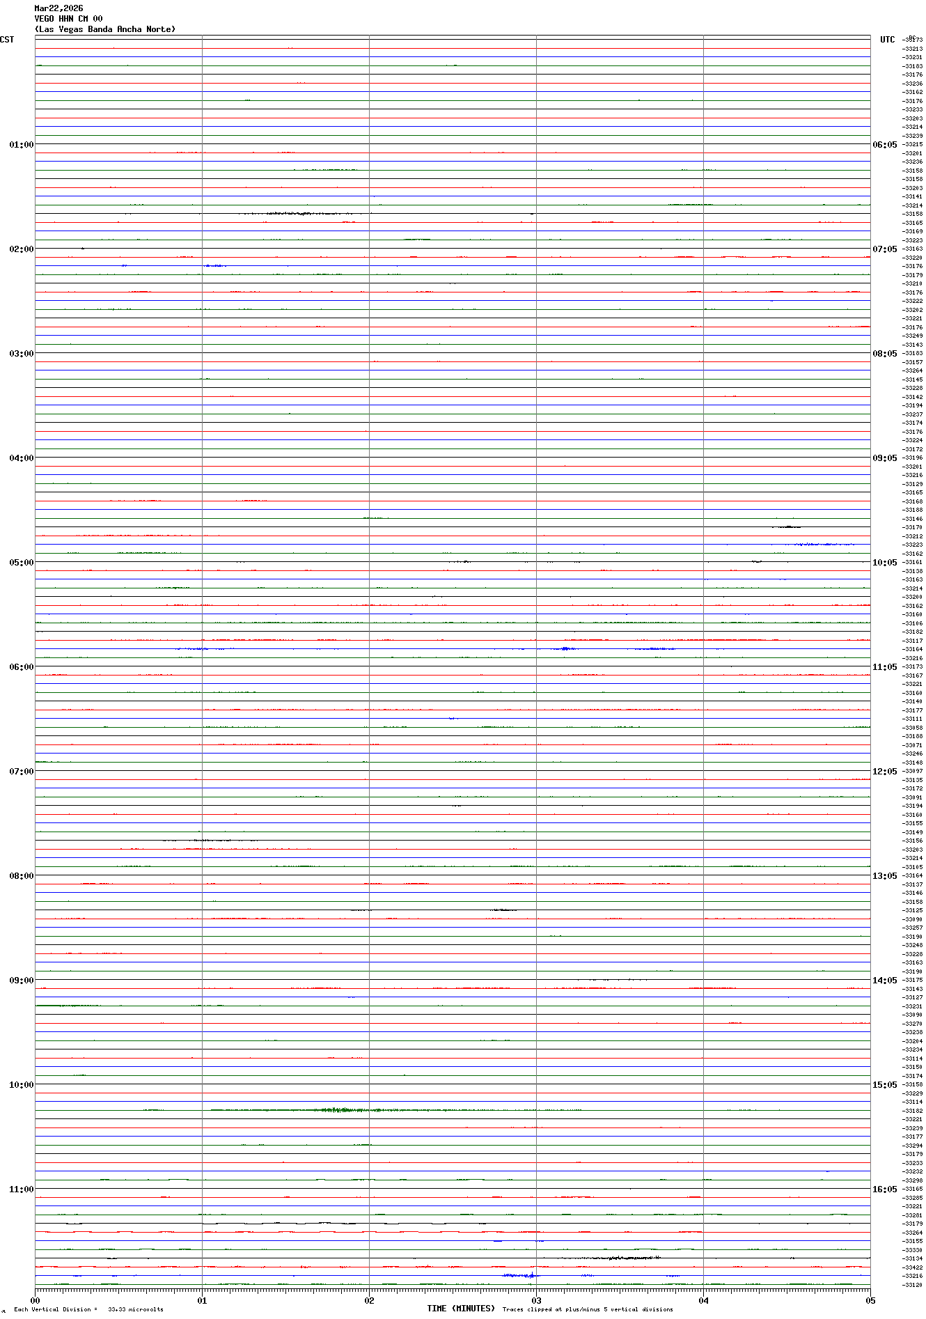Screen dimensions: 926x1319
Task: Click the 05:00 CST time marker
Action: 21,563
